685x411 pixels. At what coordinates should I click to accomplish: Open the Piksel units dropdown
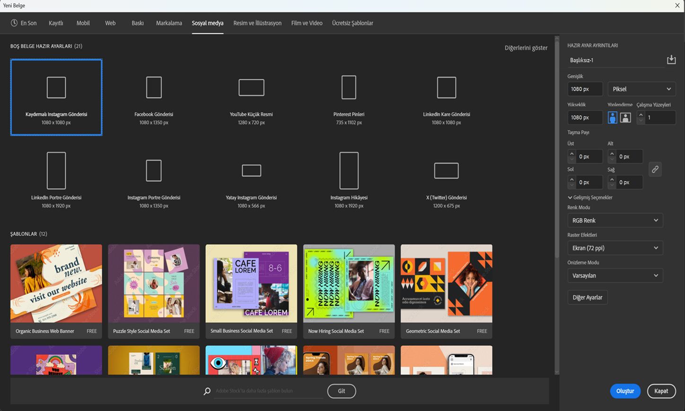[x=641, y=89]
